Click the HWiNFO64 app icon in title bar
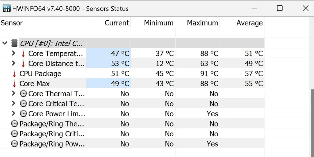 pos(6,8)
